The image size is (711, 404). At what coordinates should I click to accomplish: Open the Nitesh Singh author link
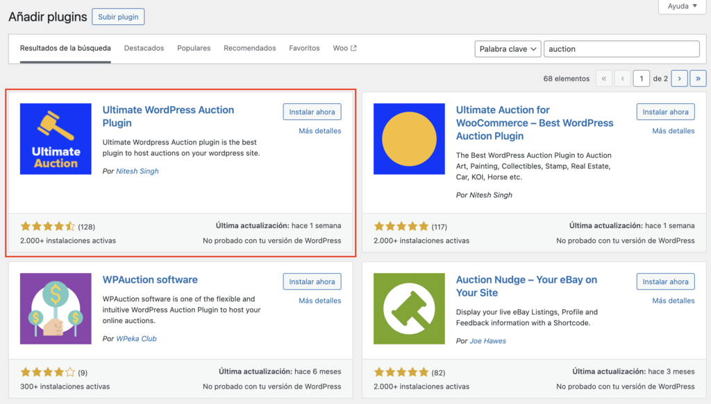click(136, 170)
